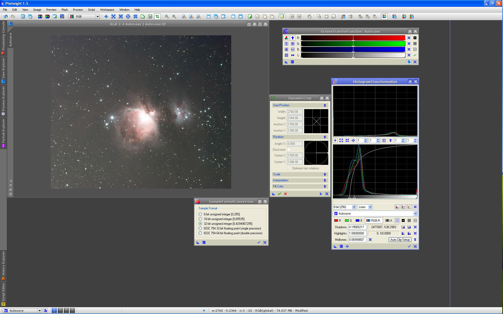Click the black point readout icon
503x314 pixels.
coord(403,221)
